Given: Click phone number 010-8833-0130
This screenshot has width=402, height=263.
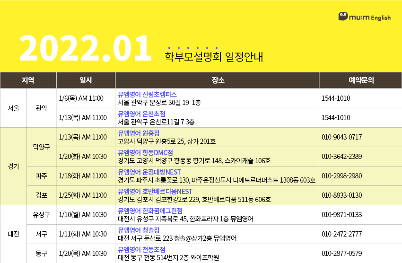Looking at the screenshot, I should 342,195.
